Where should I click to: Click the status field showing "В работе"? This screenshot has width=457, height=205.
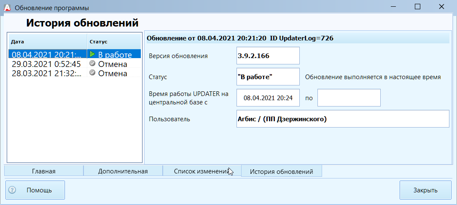(268, 77)
